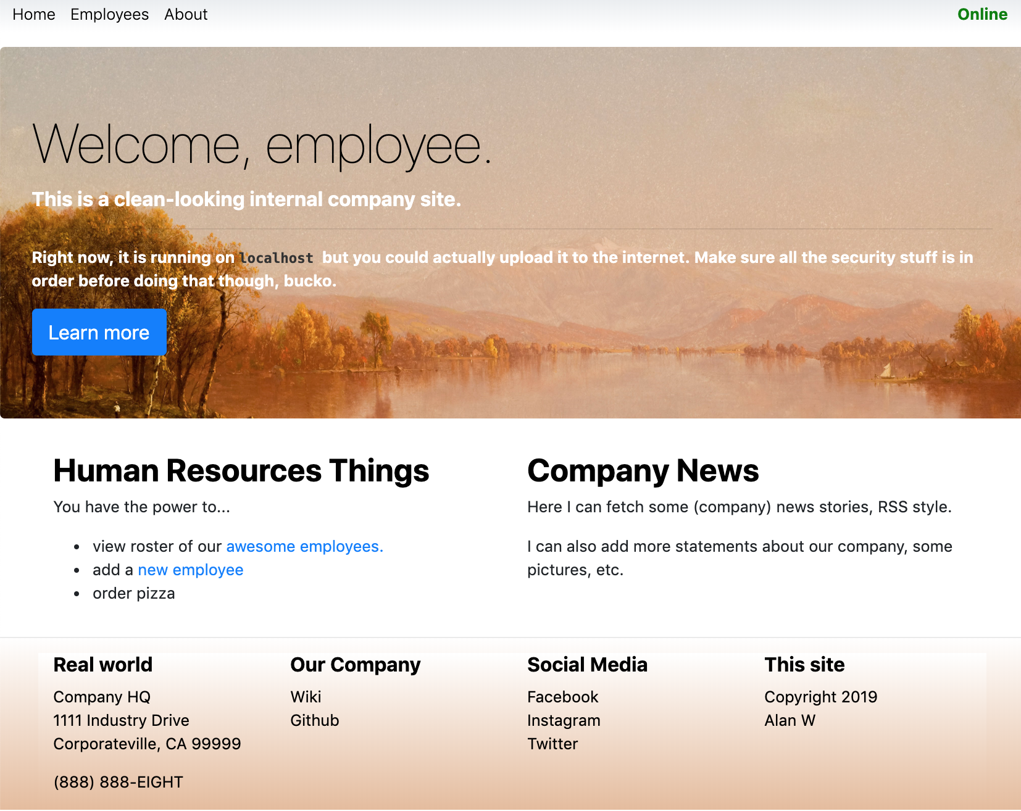Screen dimensions: 1021x811
Task: Click the Learn more button
Action: tap(99, 332)
